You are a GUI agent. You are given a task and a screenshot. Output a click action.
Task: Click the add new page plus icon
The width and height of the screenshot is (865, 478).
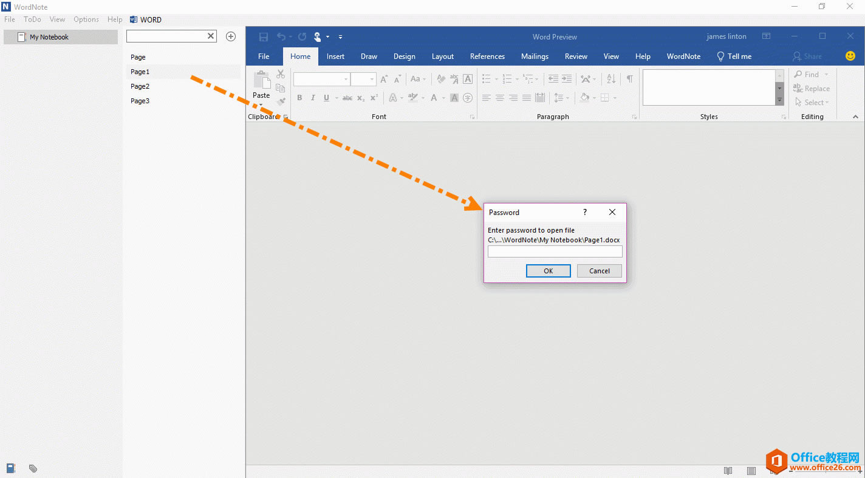coord(231,36)
